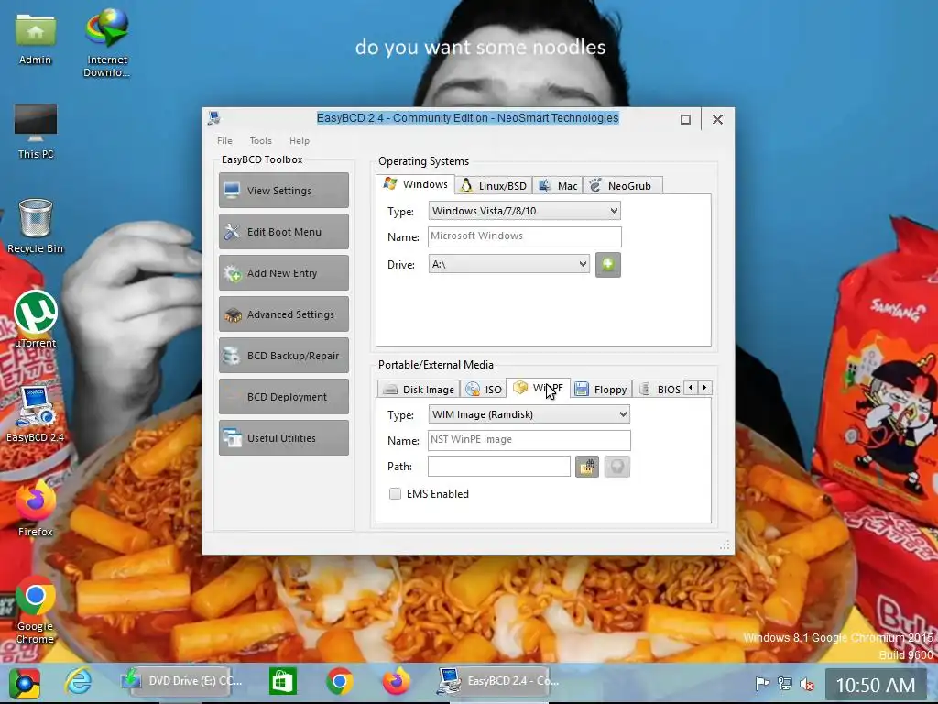This screenshot has width=938, height=704.
Task: Click the Action Center flag tray icon
Action: point(761,683)
